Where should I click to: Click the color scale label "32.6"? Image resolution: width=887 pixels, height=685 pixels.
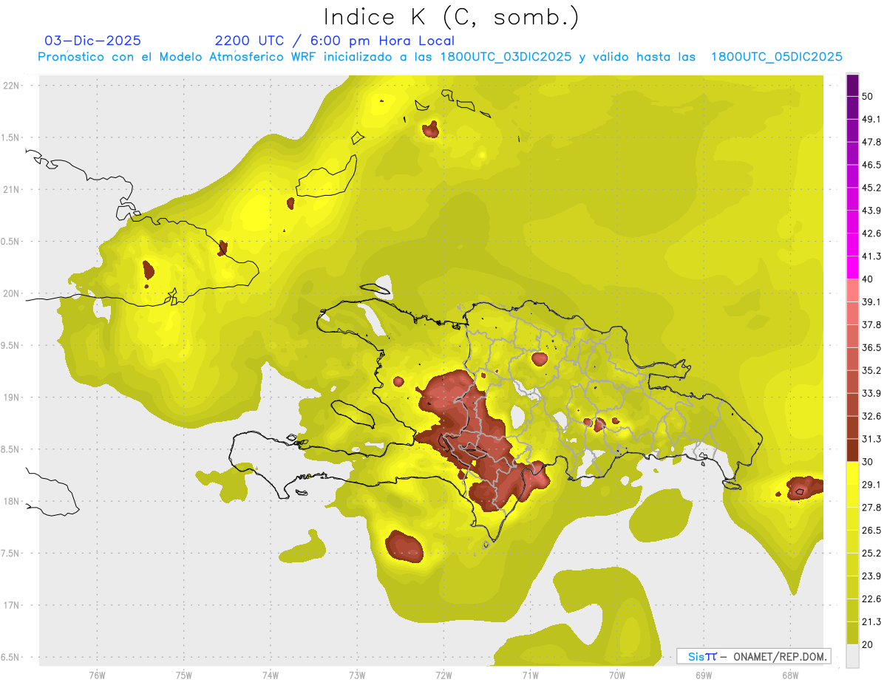871,416
